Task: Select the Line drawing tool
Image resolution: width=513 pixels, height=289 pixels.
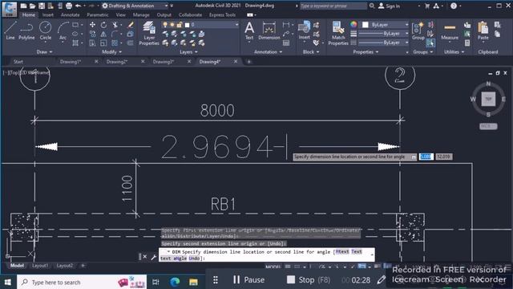Action: [x=10, y=31]
